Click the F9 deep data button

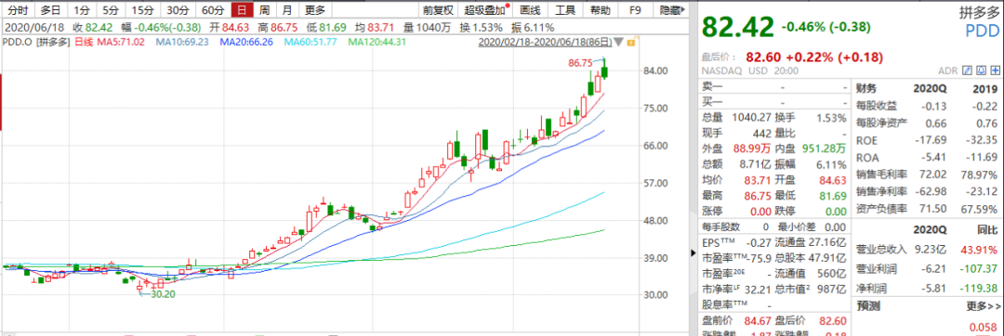point(635,10)
